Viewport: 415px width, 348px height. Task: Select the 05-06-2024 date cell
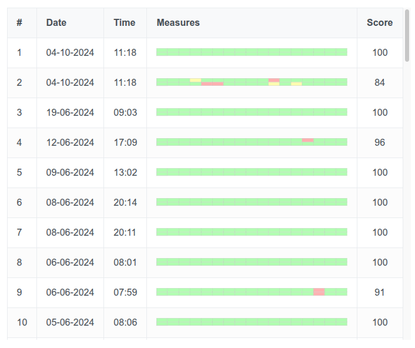coord(70,322)
